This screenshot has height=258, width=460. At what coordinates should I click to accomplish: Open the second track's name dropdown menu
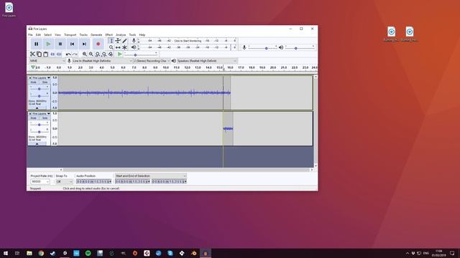[x=41, y=113]
